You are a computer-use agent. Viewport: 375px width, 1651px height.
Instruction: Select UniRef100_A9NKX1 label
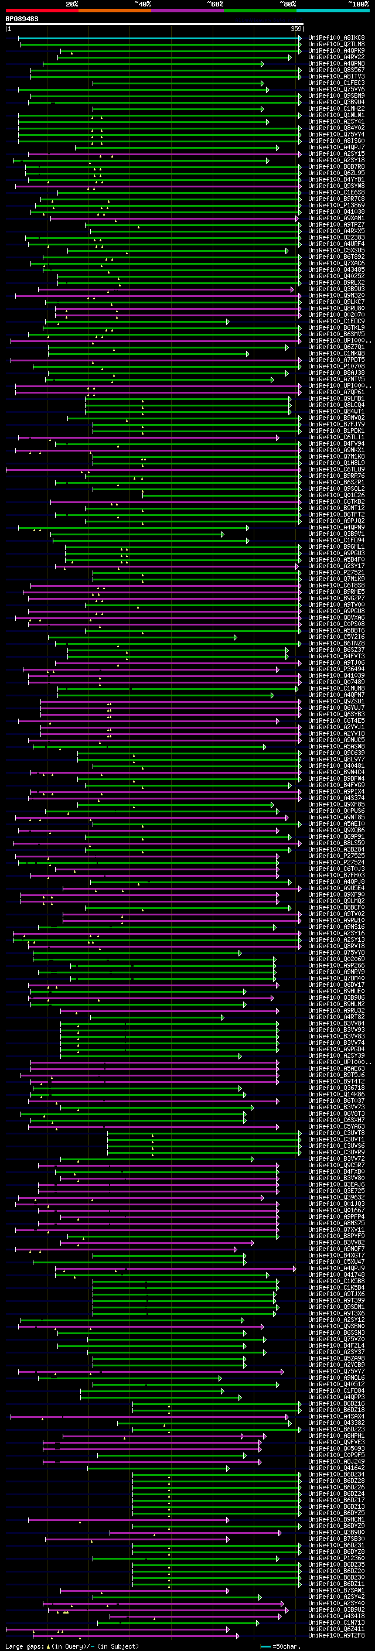click(336, 450)
